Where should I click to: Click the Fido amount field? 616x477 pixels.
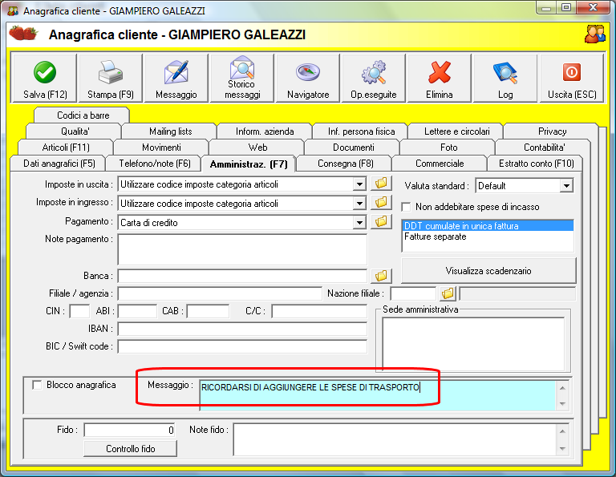coord(129,430)
